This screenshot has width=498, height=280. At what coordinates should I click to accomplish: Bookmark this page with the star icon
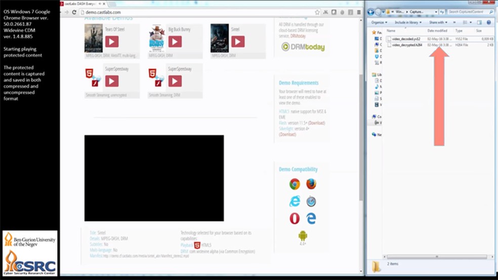[x=317, y=12]
